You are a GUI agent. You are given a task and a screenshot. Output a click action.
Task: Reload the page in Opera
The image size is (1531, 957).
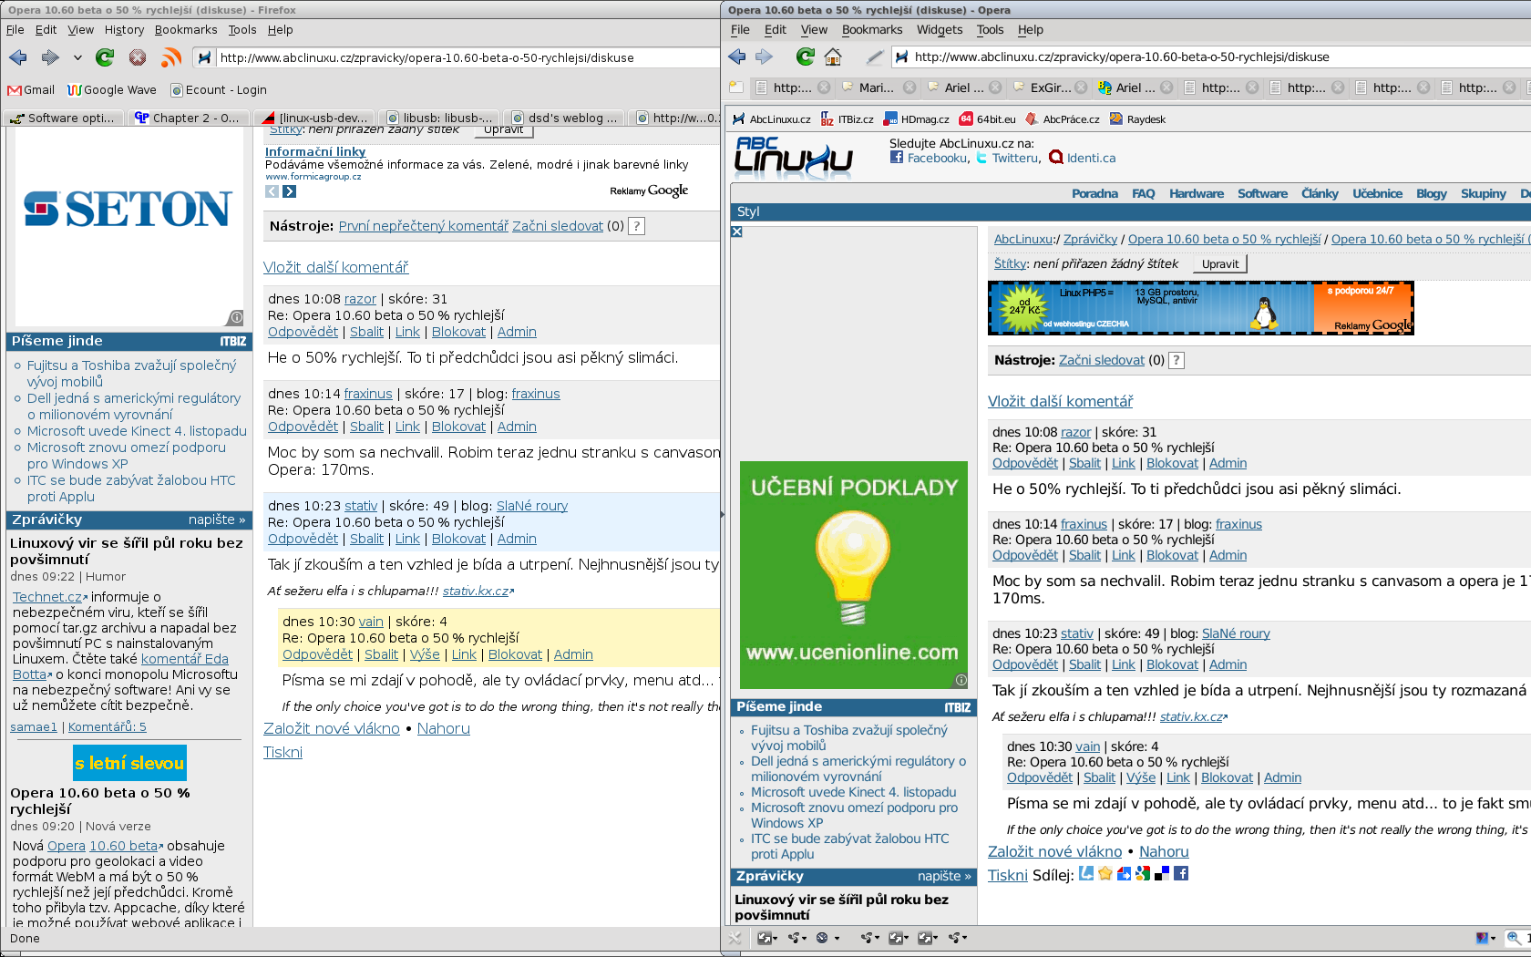[805, 57]
